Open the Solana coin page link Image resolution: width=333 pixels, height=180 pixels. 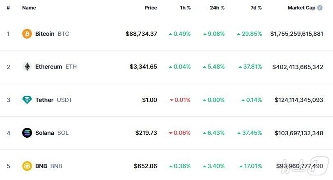point(44,133)
